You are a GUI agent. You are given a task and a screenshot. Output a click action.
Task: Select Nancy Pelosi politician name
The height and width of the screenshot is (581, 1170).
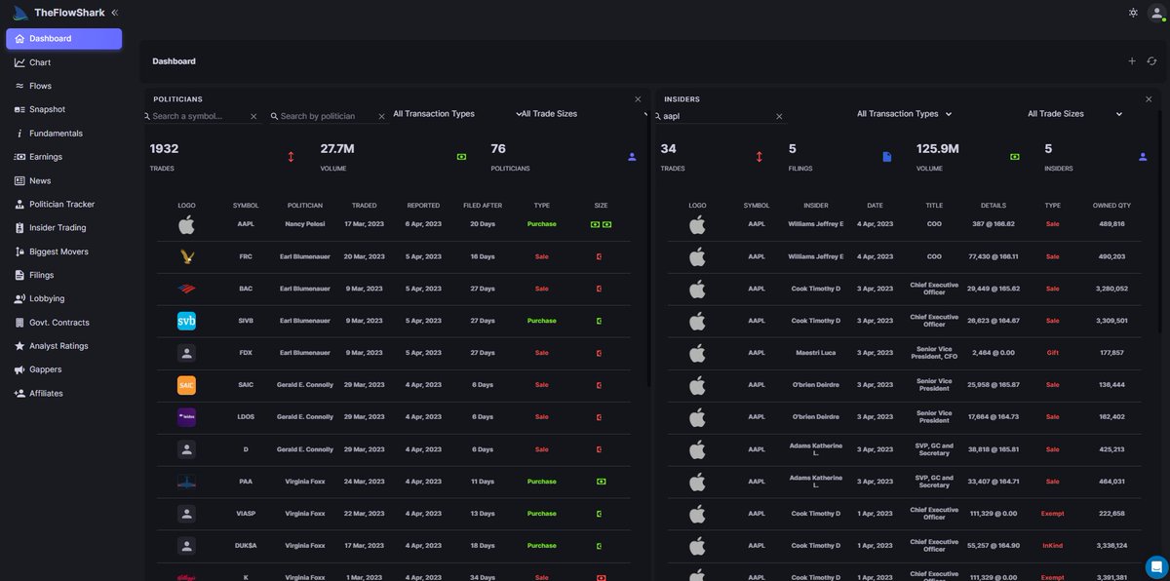(x=305, y=224)
